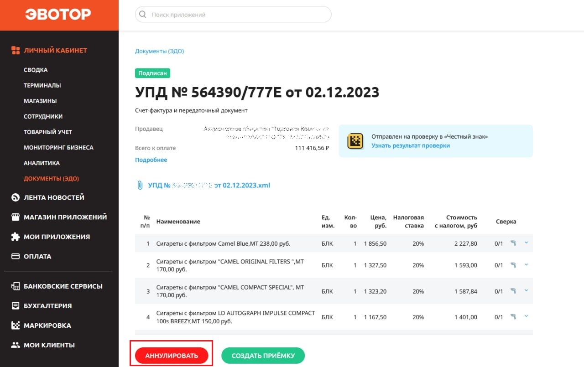
Task: Click scanner icon in CAMEL ORIGINAL FILTERS row
Action: point(513,265)
